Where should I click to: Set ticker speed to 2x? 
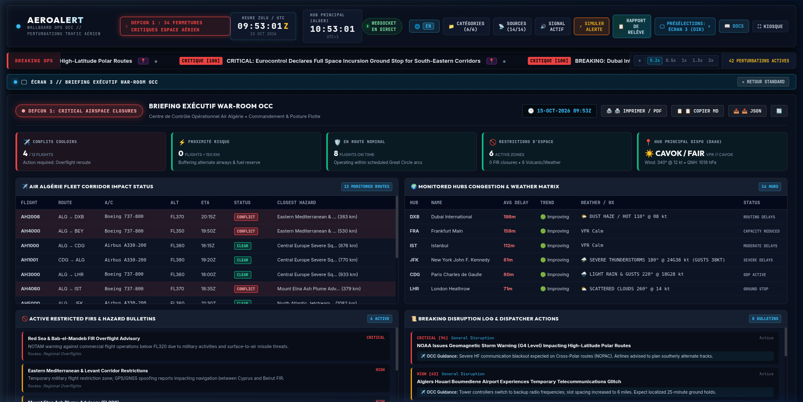pos(711,61)
